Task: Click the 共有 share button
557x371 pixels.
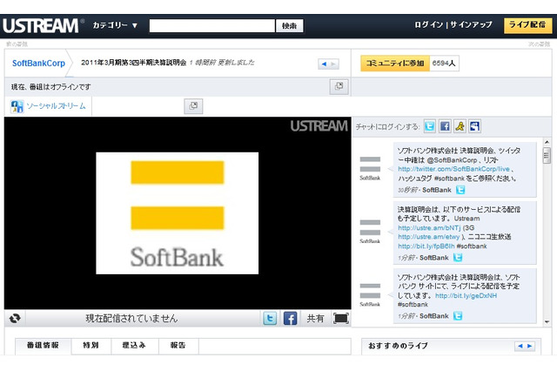Action: point(315,319)
